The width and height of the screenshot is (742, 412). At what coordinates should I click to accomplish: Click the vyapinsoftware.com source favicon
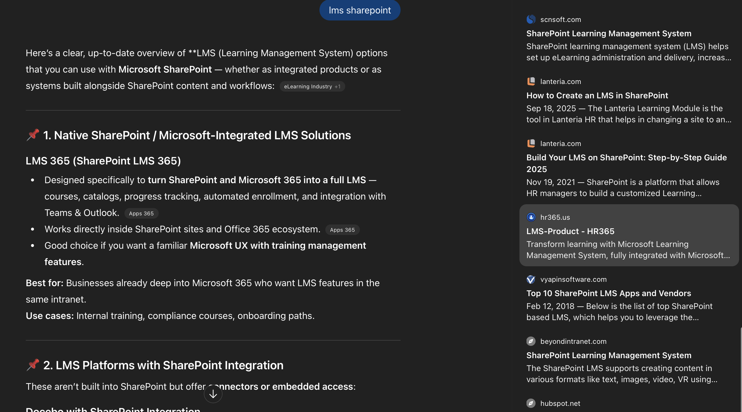(x=531, y=279)
